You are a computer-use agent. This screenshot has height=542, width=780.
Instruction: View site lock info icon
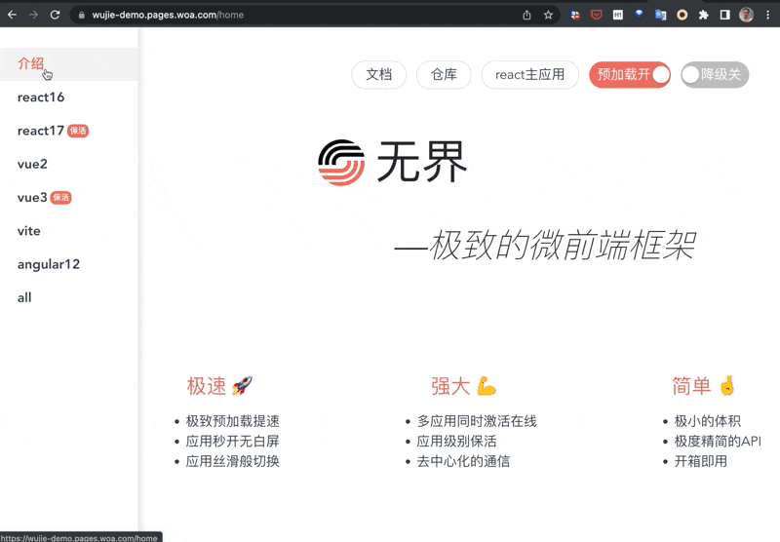[82, 15]
